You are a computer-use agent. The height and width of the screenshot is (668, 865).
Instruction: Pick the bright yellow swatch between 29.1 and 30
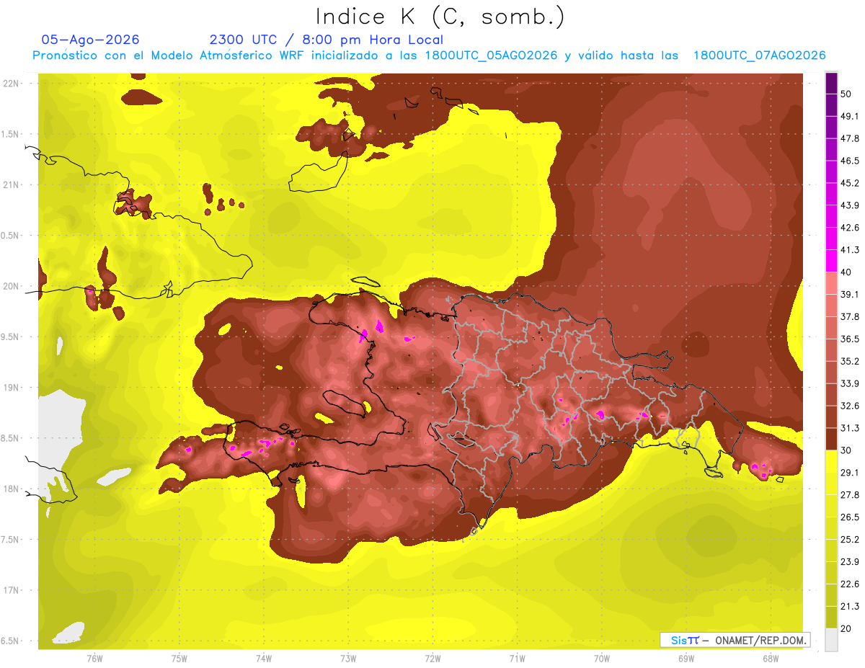coord(831,461)
